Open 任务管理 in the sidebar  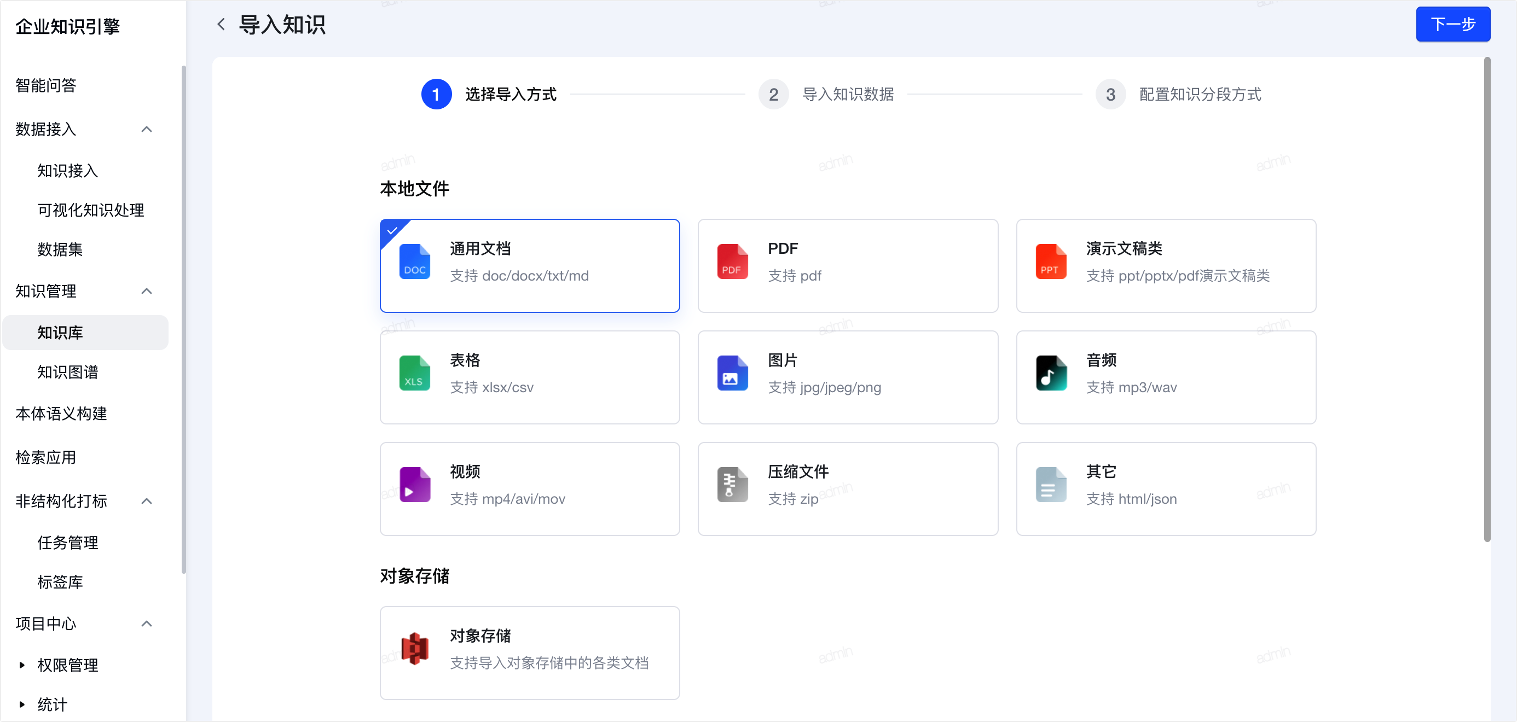tap(68, 543)
